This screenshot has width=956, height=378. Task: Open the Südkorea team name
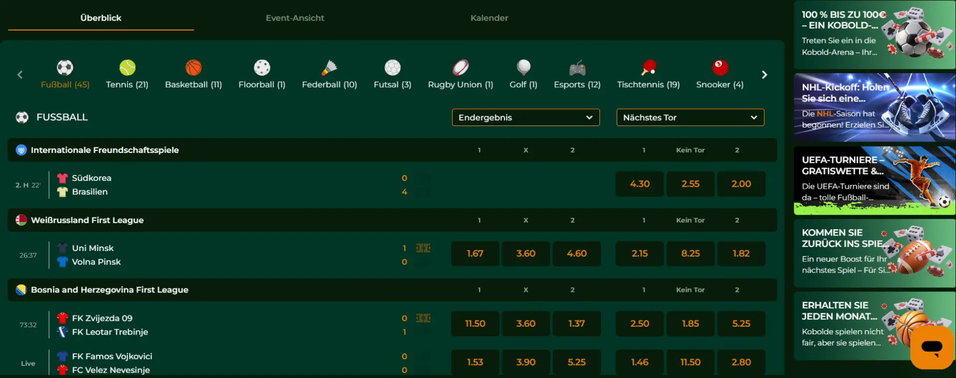tap(92, 178)
